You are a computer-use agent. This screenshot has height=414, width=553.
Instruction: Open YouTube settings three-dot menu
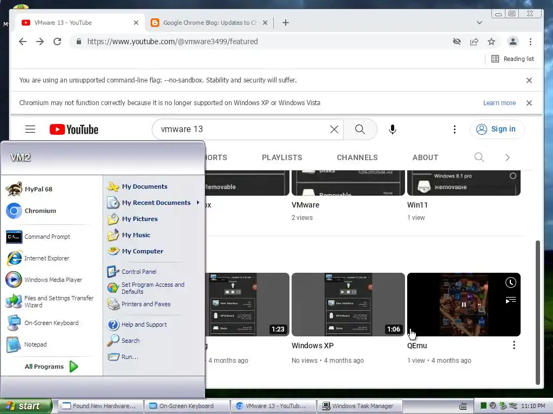coord(455,129)
